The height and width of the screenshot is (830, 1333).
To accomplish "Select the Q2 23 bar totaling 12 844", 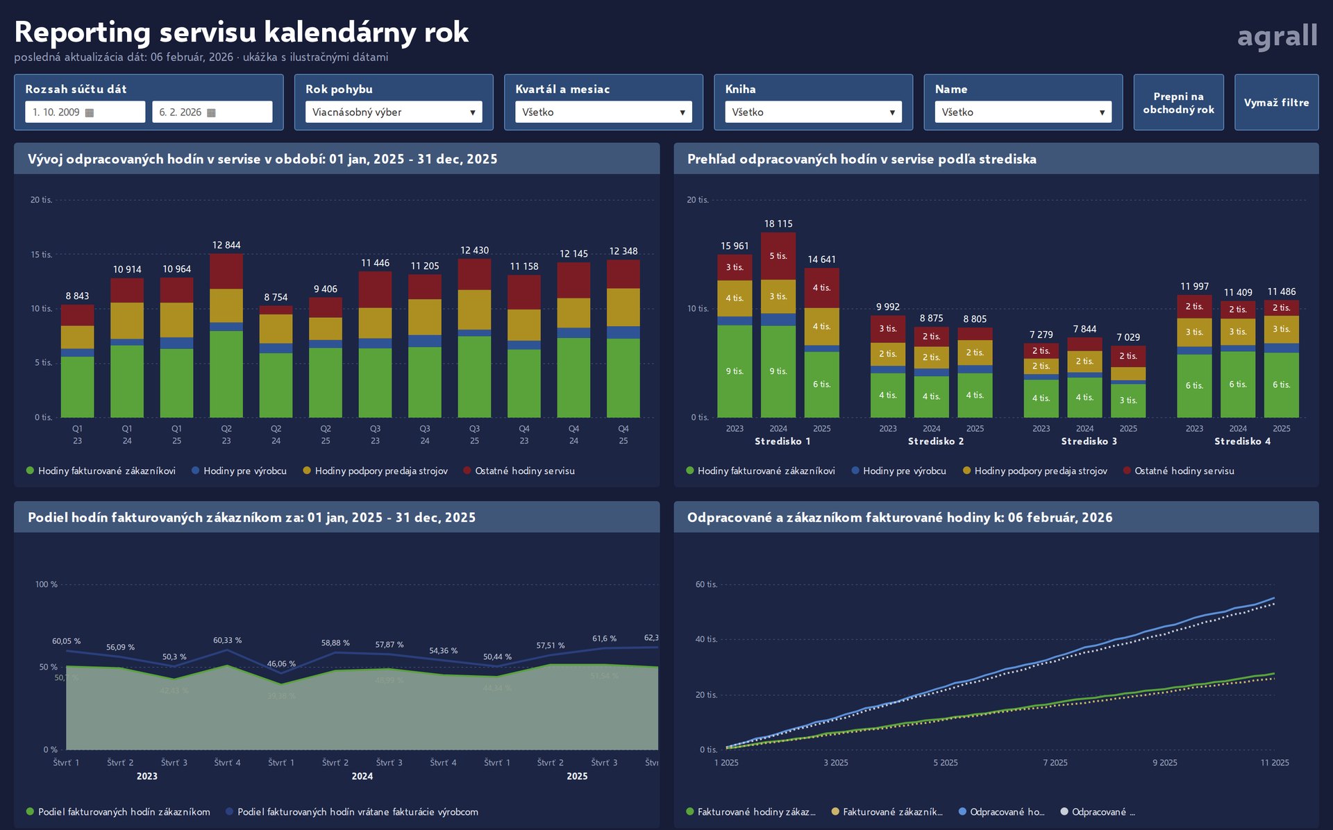I will (x=226, y=335).
